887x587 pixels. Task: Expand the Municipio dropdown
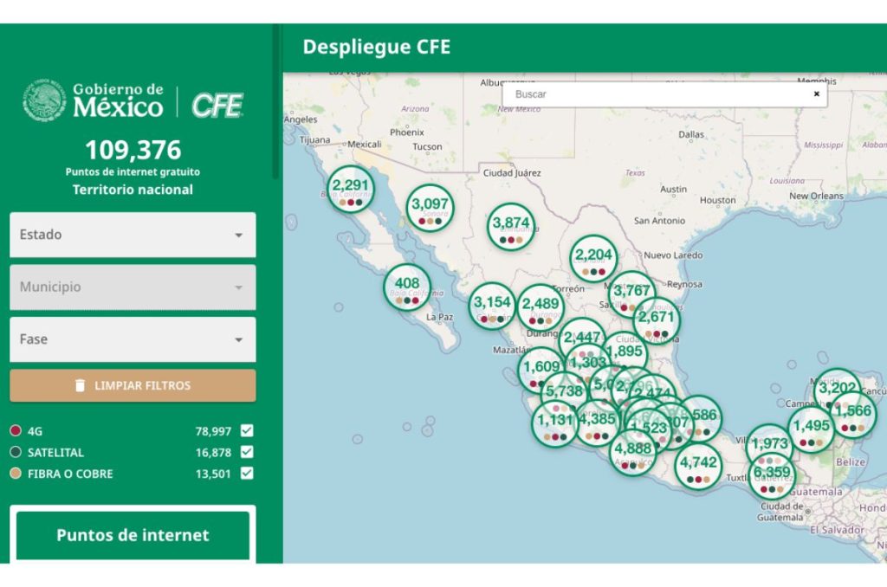click(132, 287)
